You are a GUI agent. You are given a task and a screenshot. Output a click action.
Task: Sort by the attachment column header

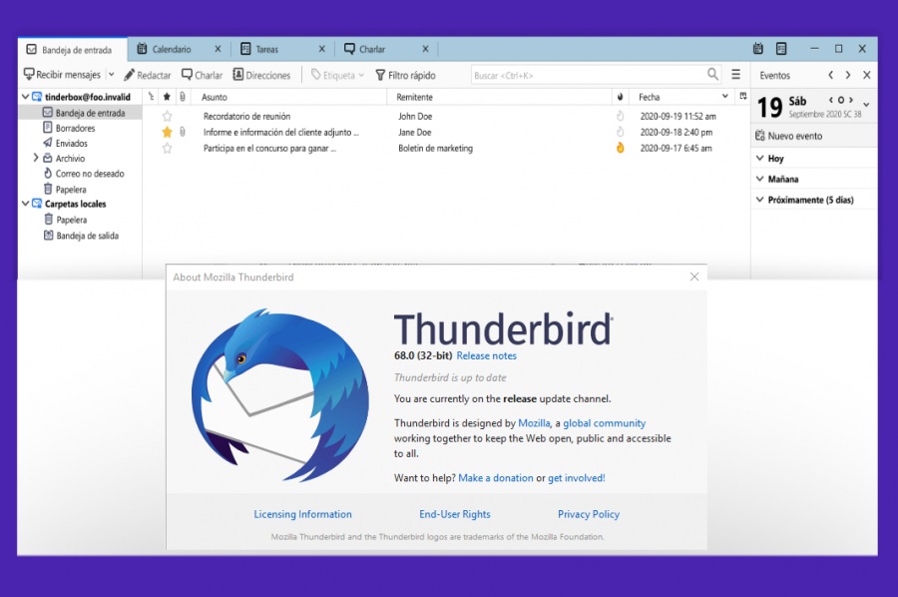point(183,97)
